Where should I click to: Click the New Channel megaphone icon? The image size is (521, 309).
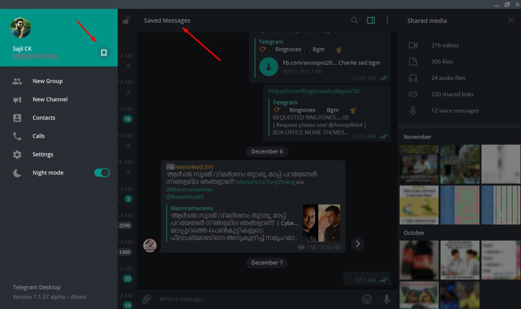[17, 99]
